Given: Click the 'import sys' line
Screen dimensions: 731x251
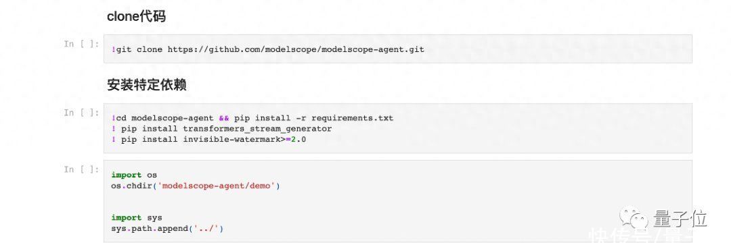Looking at the screenshot, I should [137, 218].
